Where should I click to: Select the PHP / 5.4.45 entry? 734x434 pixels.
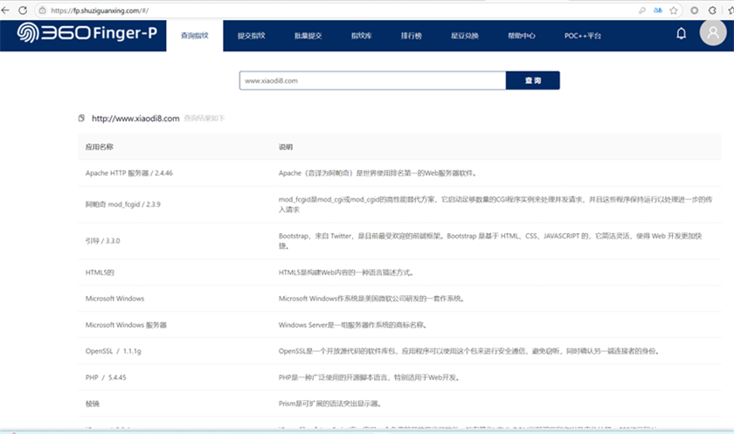[106, 377]
